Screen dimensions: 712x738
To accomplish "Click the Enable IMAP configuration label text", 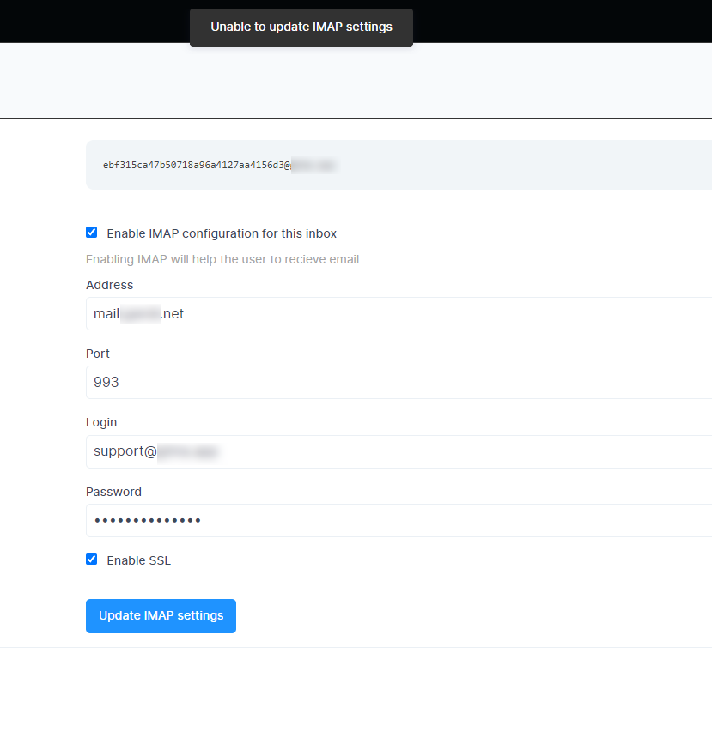I will 222,233.
